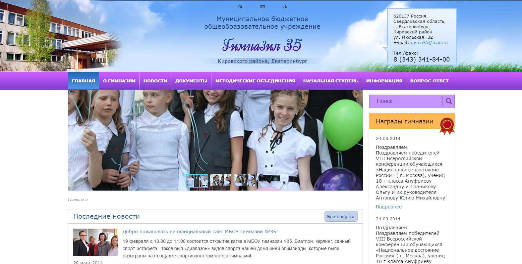This screenshot has height=264, width=522.
Task: Click the home icon at top
Action: [240, 7]
